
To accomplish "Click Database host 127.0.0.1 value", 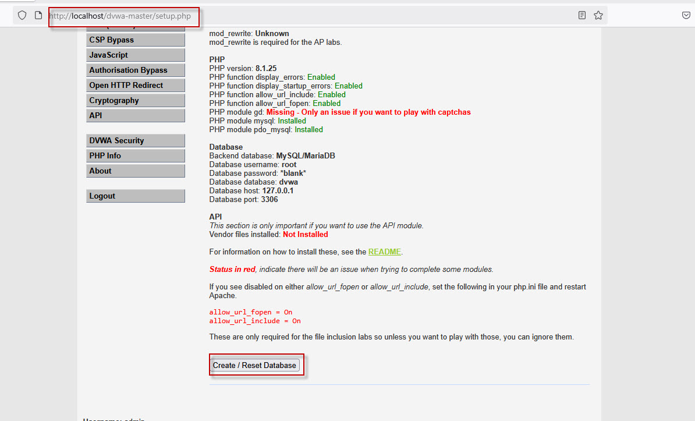I will pos(278,191).
